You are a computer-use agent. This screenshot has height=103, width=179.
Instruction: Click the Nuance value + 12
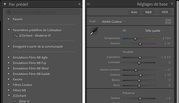tap(167, 44)
